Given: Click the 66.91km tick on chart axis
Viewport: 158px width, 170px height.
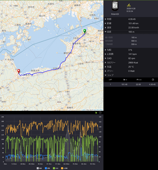Looking at the screenshot, I should coord(66,164).
